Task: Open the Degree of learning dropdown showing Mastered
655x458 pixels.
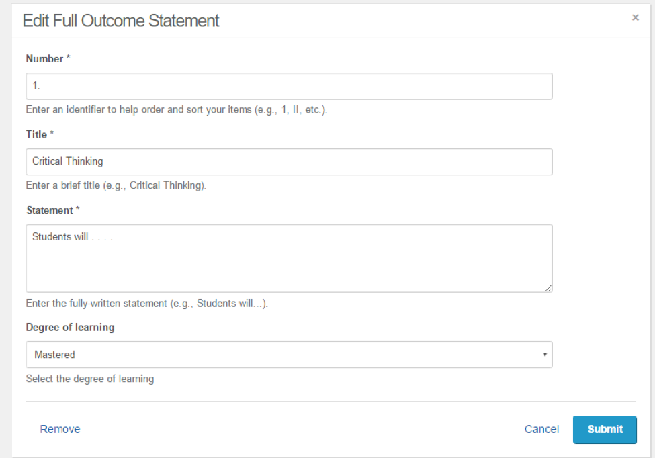Action: coord(289,355)
